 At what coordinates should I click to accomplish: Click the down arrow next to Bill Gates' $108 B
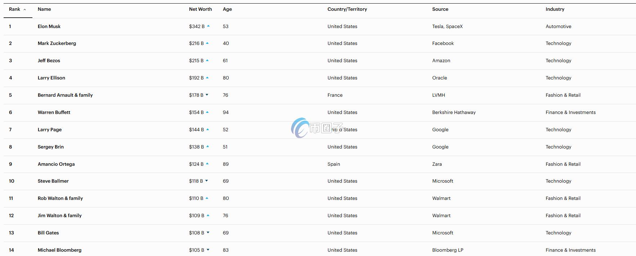(x=208, y=233)
